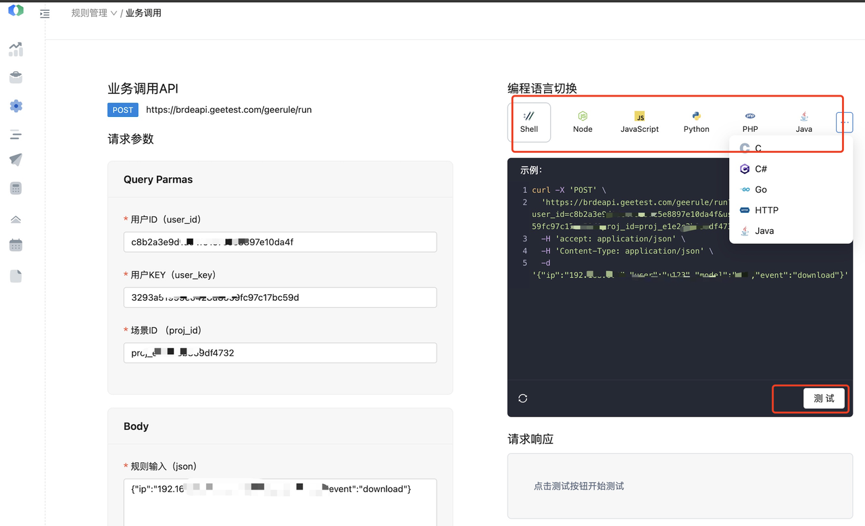This screenshot has height=526, width=865.
Task: Click the blue POST method badge
Action: pyautogui.click(x=123, y=110)
